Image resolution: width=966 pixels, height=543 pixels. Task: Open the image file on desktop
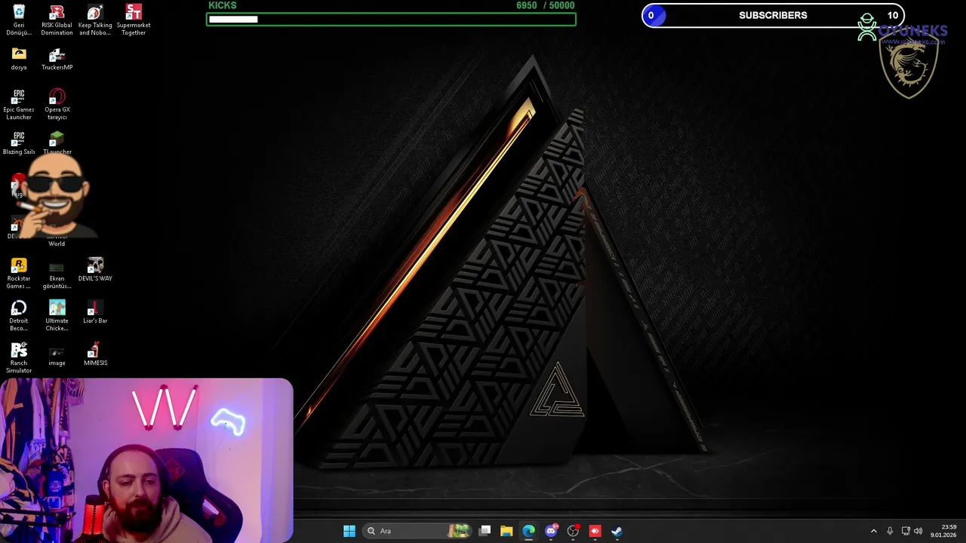pos(57,354)
